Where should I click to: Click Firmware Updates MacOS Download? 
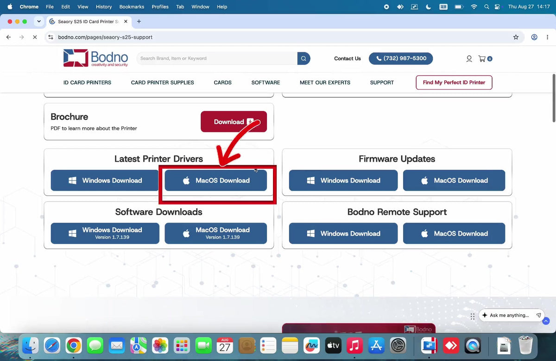(x=454, y=180)
